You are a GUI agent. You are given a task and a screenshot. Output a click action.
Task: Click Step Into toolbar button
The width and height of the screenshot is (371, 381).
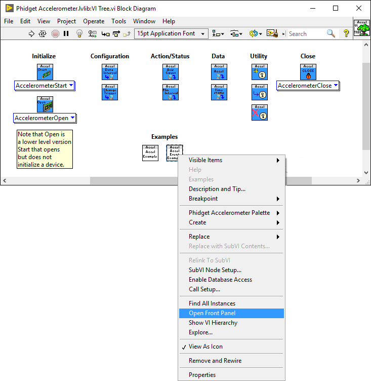click(105, 34)
